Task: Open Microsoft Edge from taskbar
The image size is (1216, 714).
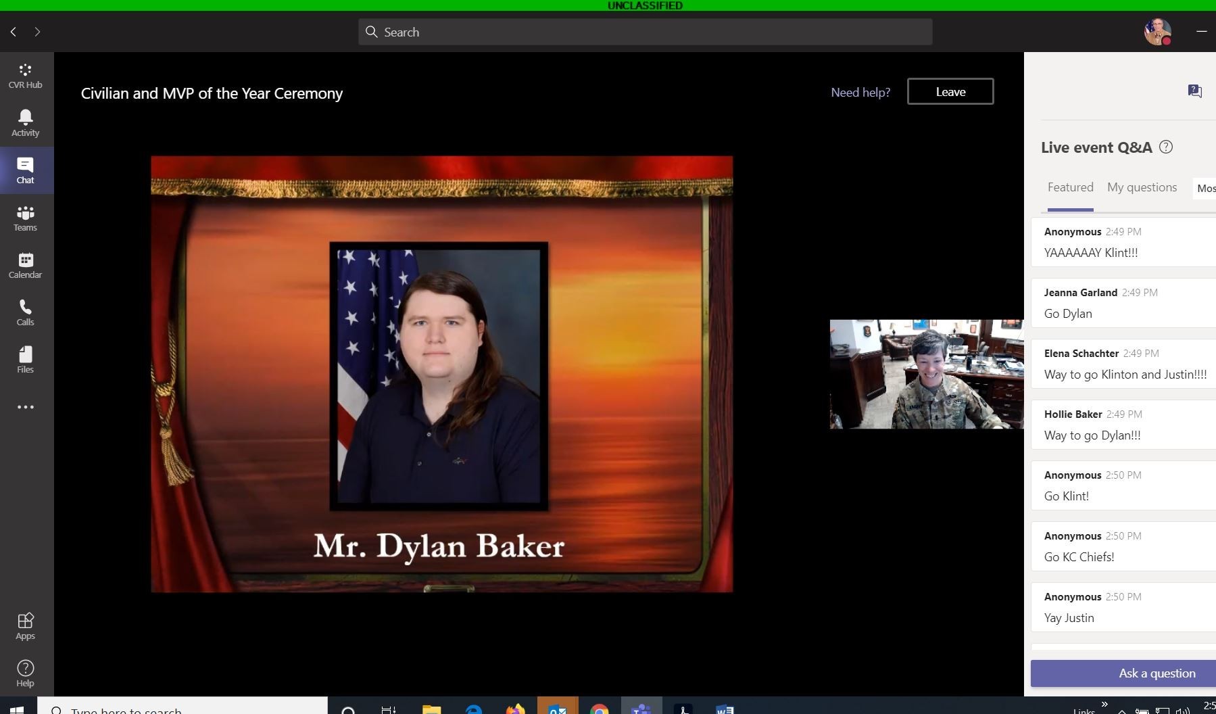Action: click(473, 709)
